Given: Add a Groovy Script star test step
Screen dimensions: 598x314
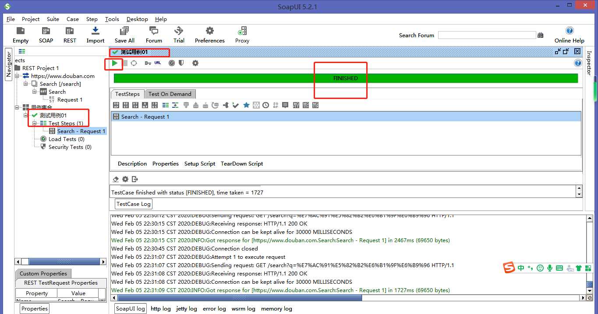Looking at the screenshot, I should point(246,105).
